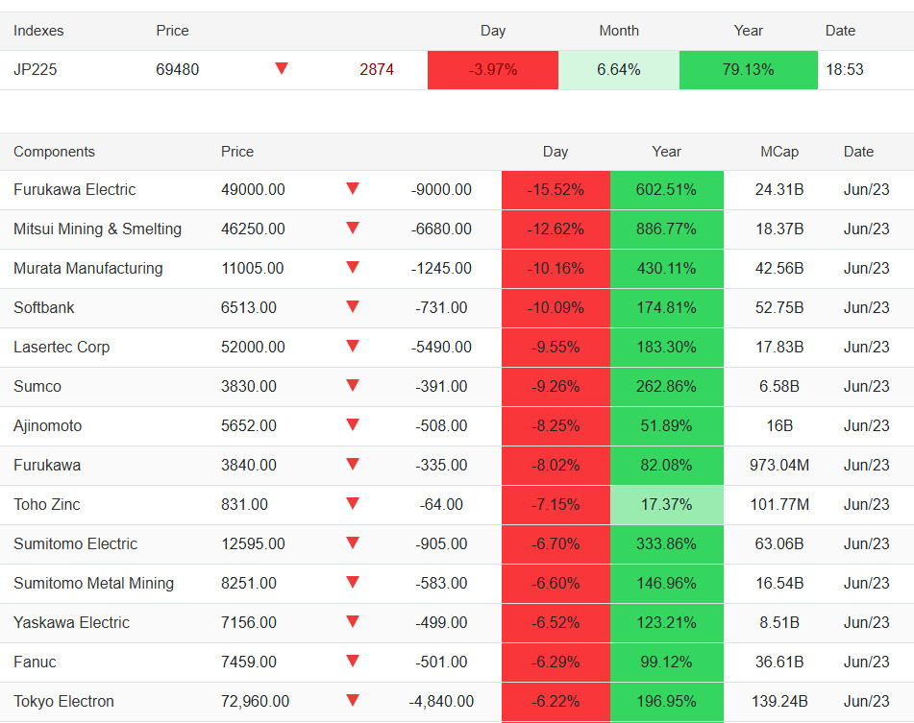The height and width of the screenshot is (723, 914).
Task: Click down arrow in Toho Zinc row
Action: 352,503
